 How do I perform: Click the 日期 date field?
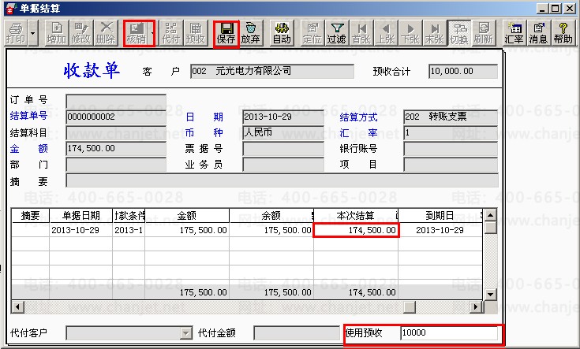coord(283,117)
